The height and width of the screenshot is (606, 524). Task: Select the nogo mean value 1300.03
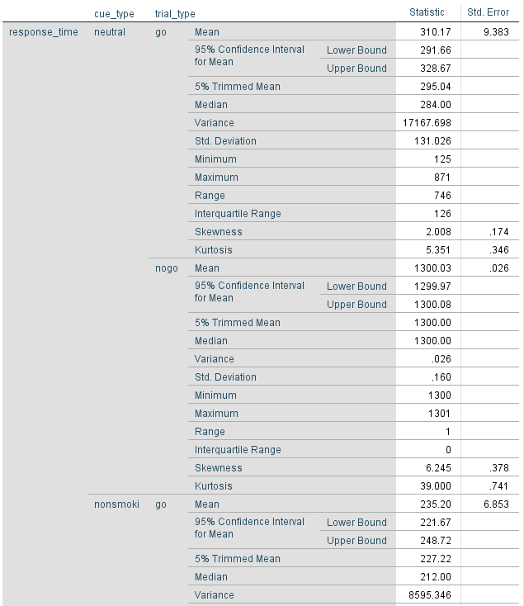(432, 268)
